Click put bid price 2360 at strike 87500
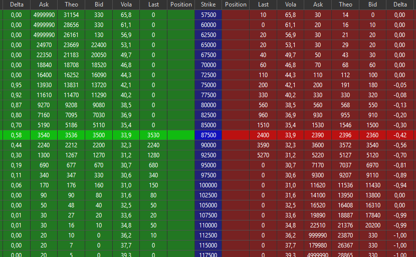This screenshot has height=257, width=416. click(x=372, y=135)
